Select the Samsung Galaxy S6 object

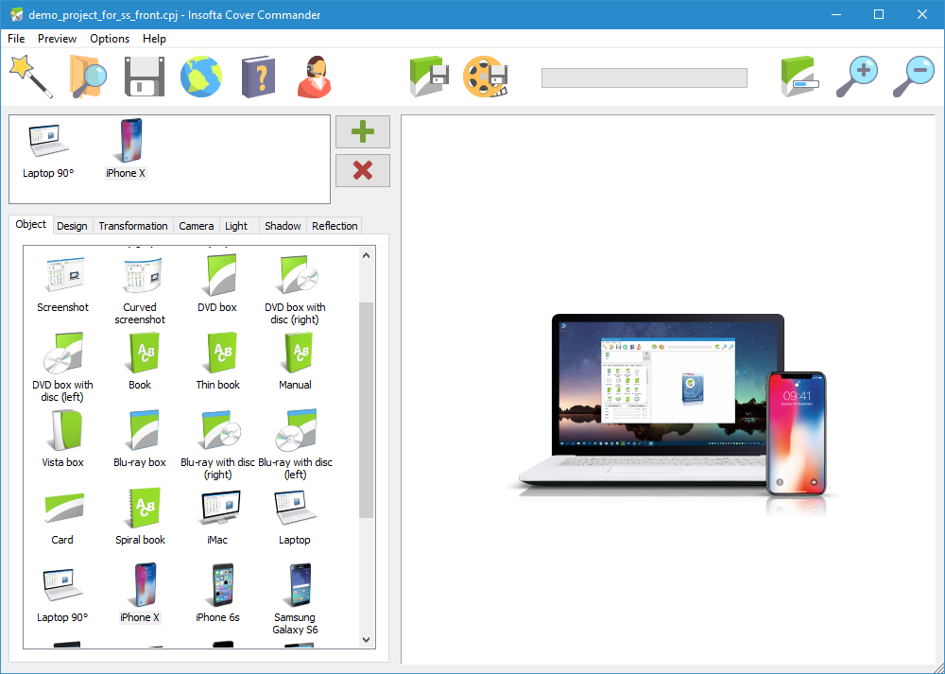[x=295, y=599]
